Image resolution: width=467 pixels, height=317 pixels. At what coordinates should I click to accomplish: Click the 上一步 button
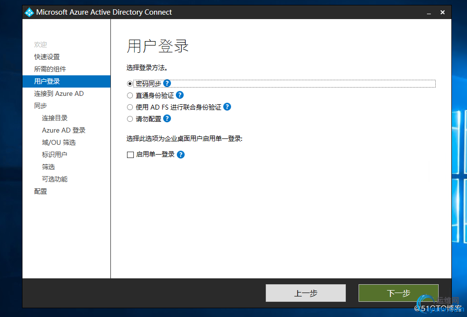pos(306,293)
